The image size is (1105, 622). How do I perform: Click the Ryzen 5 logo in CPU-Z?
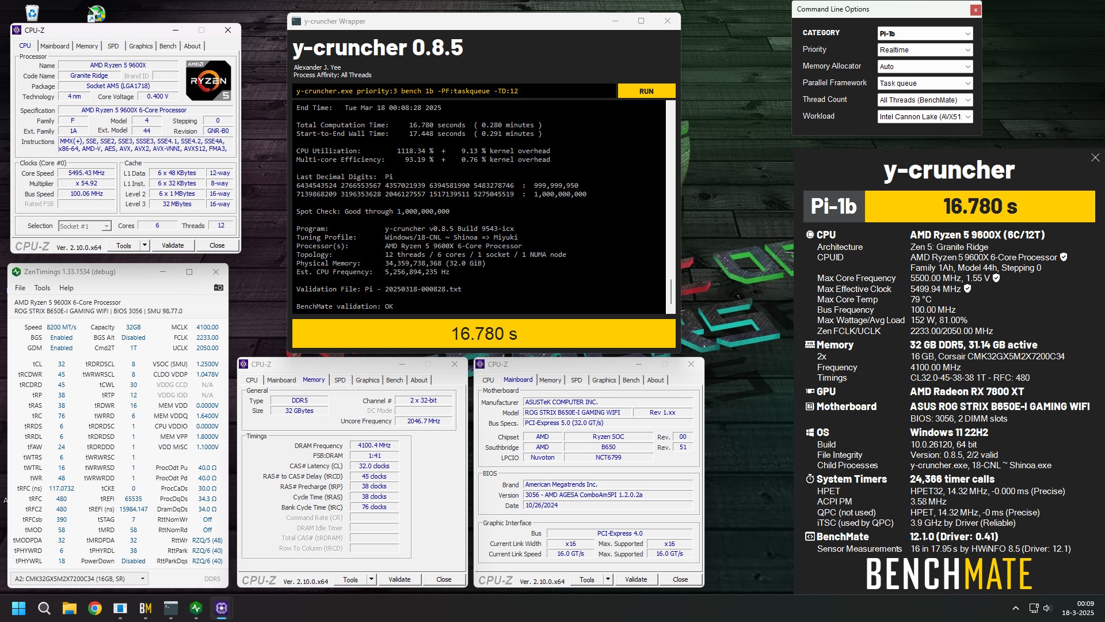[209, 81]
